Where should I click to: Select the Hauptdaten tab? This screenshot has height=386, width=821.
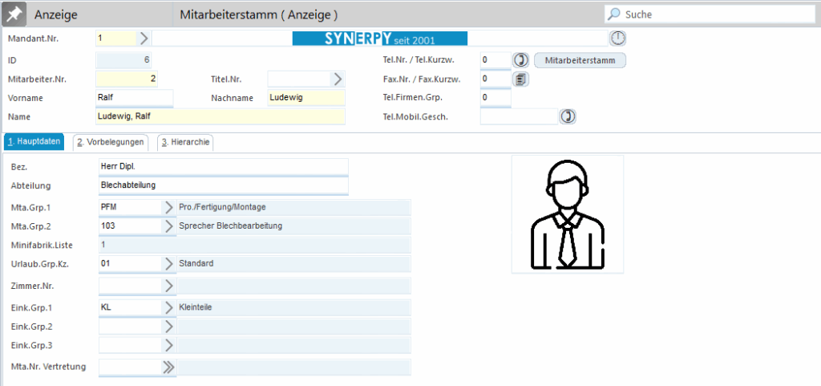pos(34,142)
